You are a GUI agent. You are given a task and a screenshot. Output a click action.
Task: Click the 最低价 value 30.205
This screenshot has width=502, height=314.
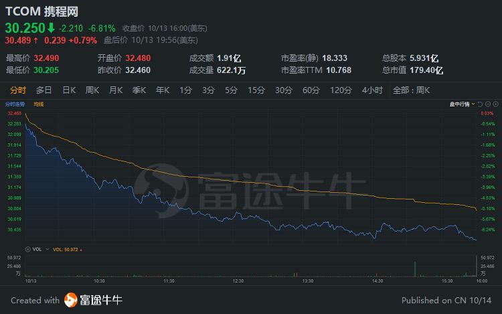(x=46, y=70)
